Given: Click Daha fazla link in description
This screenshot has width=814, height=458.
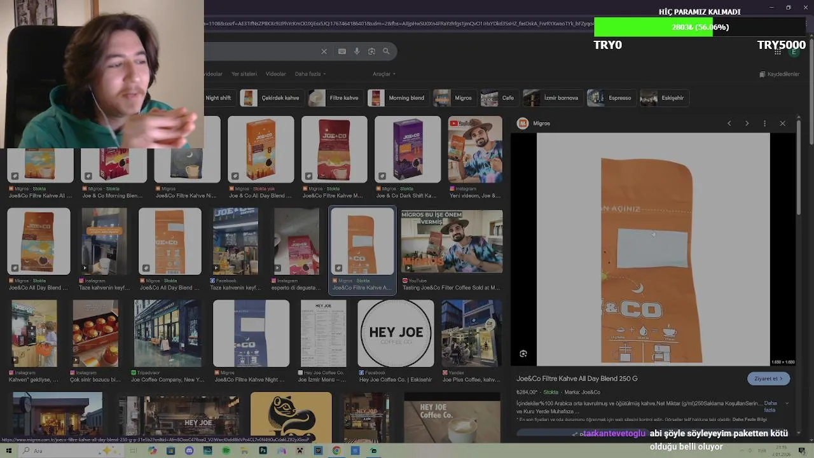Looking at the screenshot, I should [770, 406].
